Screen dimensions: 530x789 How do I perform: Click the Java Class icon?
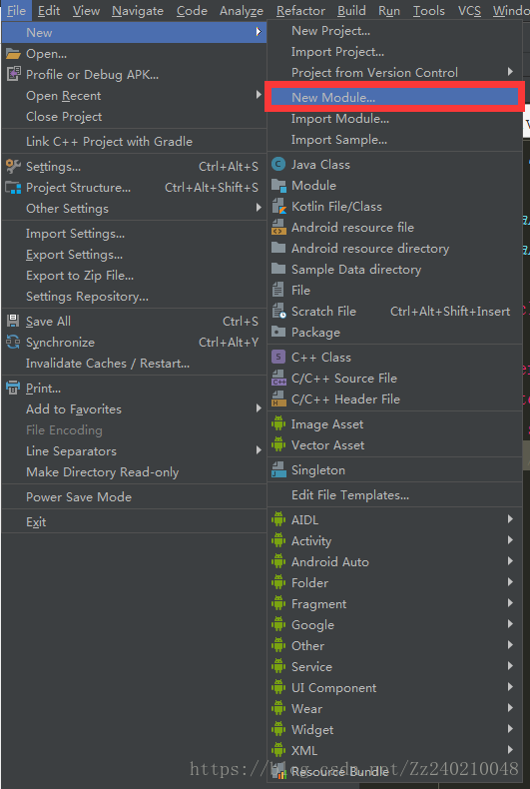click(278, 165)
